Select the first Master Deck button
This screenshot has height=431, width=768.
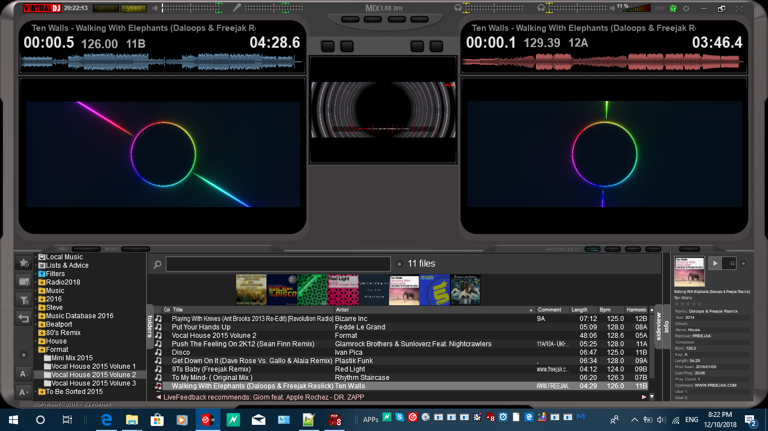pyautogui.click(x=592, y=249)
